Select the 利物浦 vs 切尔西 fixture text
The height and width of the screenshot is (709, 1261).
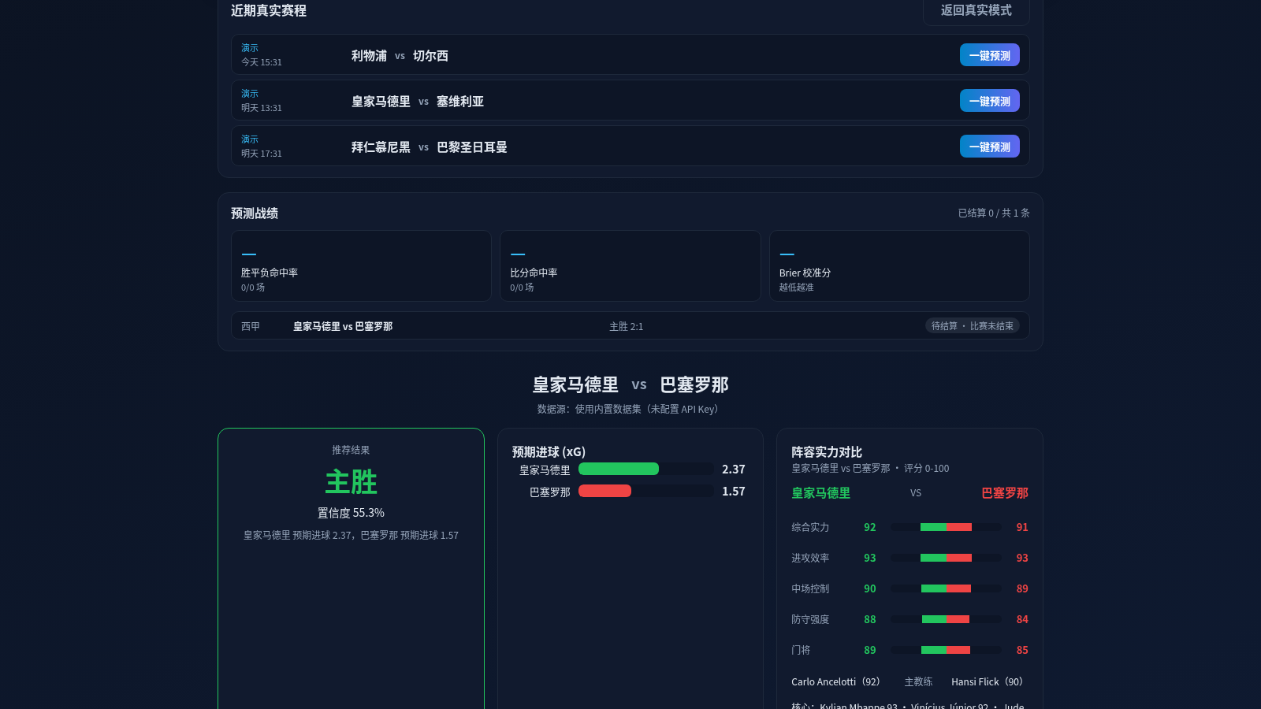click(400, 56)
